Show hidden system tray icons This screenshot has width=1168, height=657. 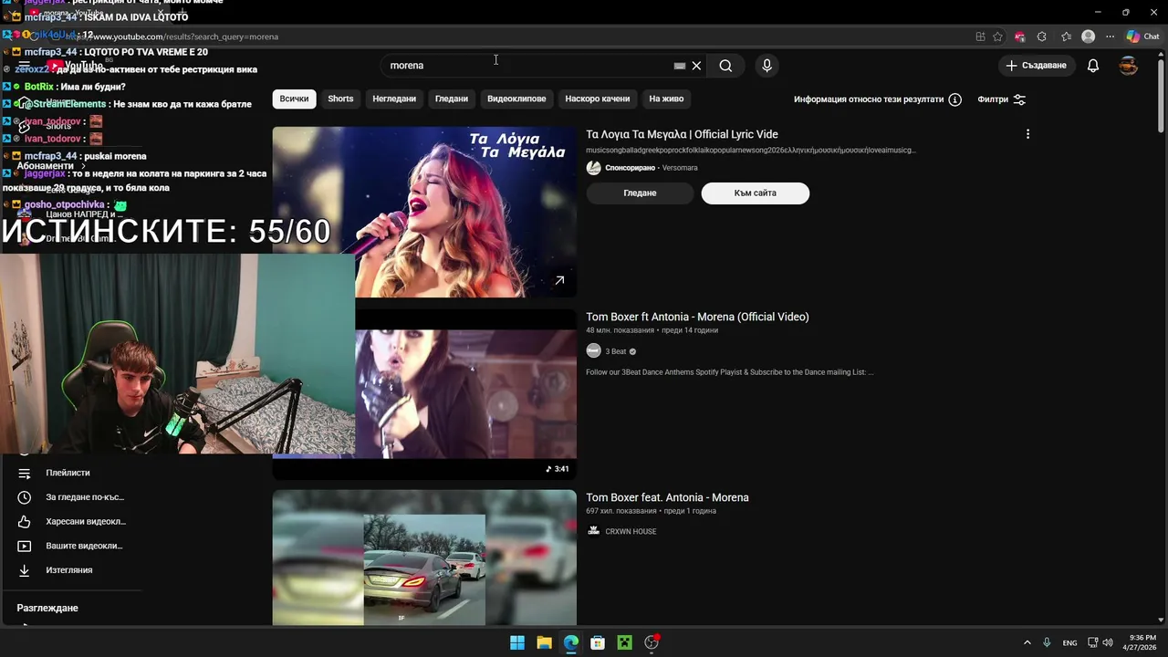click(x=1027, y=642)
